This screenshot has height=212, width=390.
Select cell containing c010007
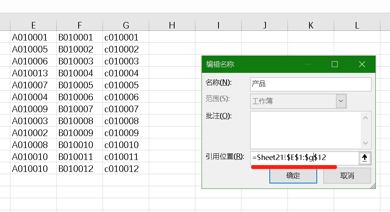[x=126, y=109]
